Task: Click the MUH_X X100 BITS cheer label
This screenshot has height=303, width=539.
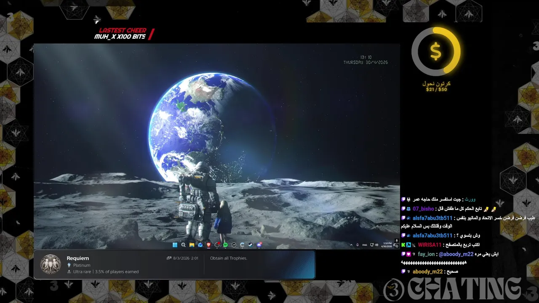Action: pos(120,37)
